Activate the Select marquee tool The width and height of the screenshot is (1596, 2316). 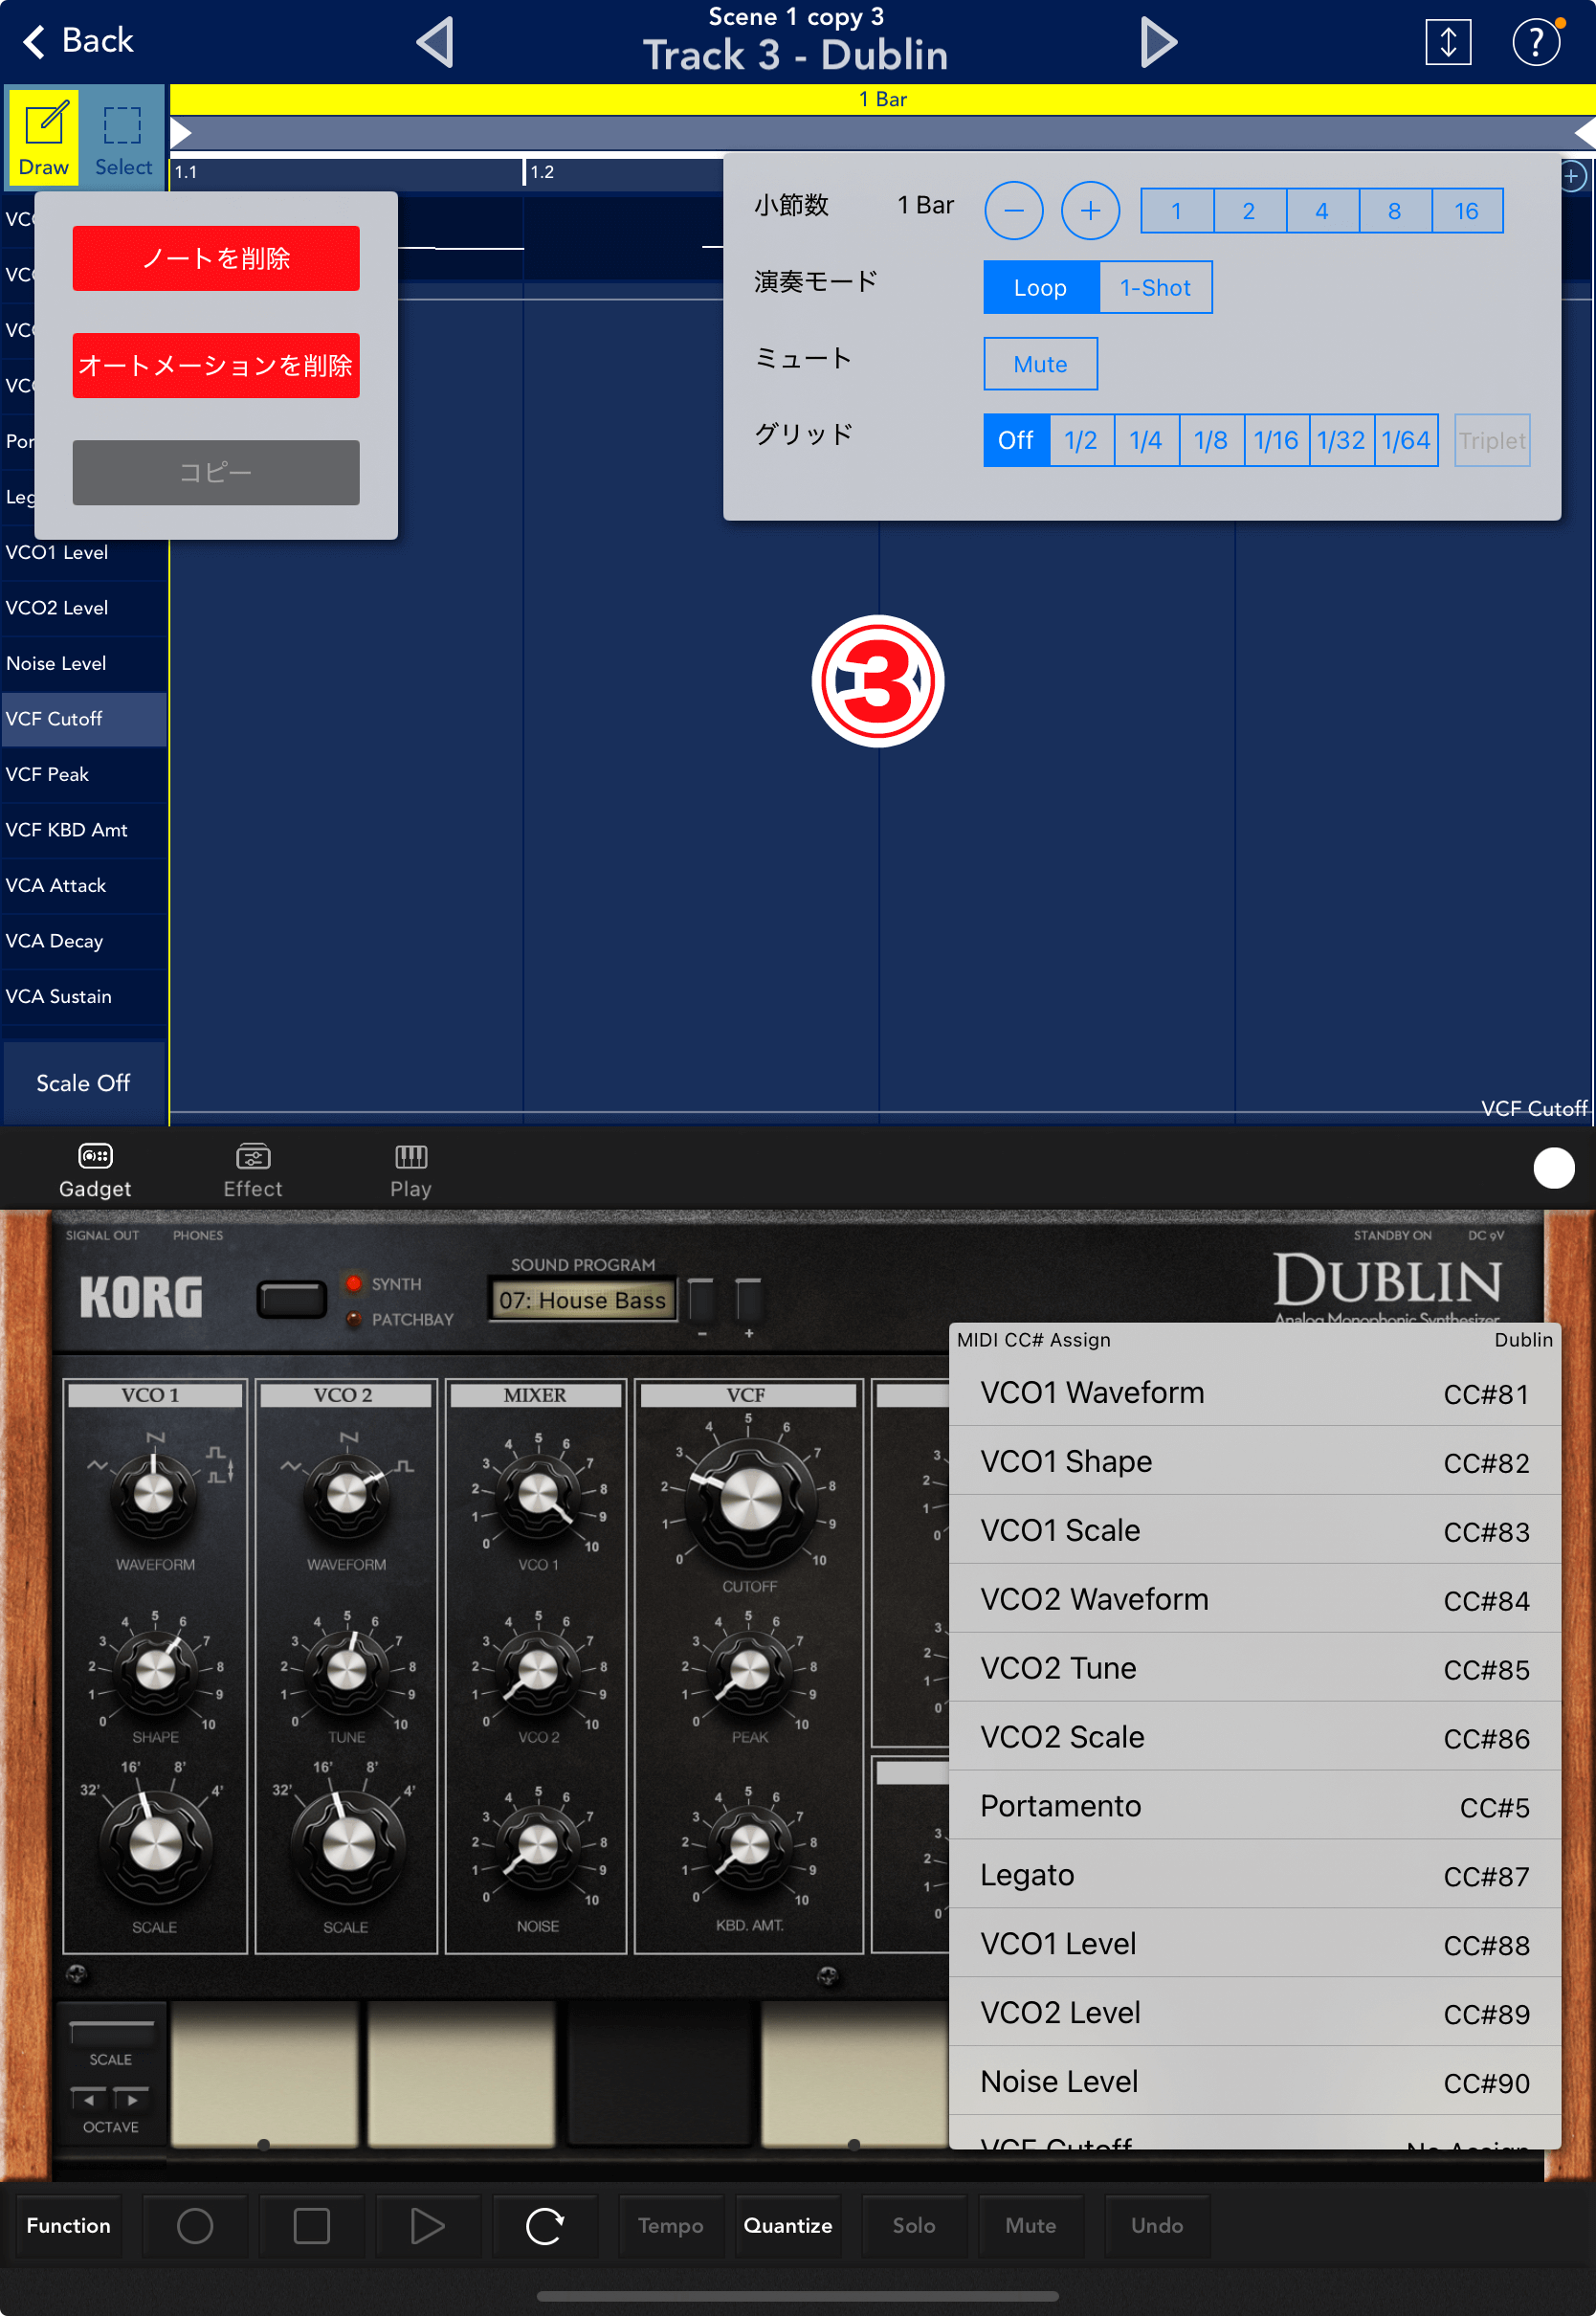[x=123, y=137]
